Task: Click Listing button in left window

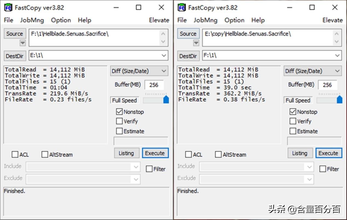Action: (x=126, y=153)
